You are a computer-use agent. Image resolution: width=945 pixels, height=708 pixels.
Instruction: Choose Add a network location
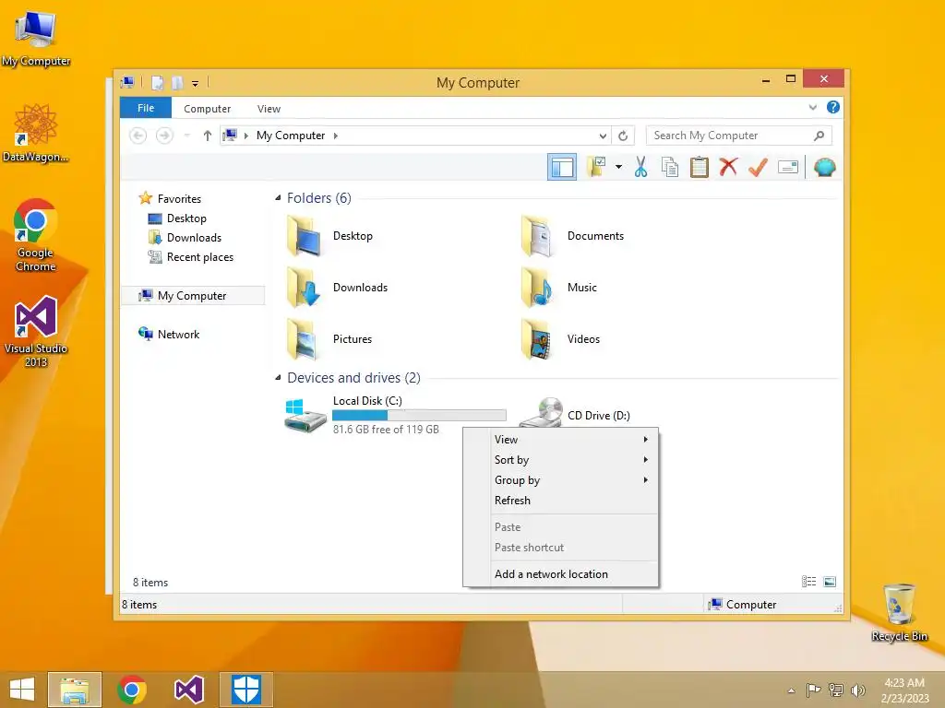pyautogui.click(x=560, y=574)
